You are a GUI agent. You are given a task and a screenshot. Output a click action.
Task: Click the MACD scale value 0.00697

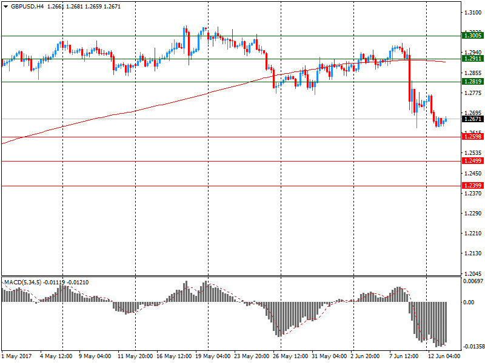[x=473, y=281]
